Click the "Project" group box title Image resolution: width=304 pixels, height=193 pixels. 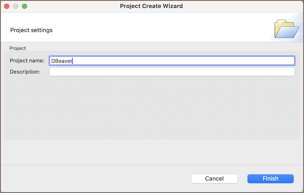click(17, 48)
